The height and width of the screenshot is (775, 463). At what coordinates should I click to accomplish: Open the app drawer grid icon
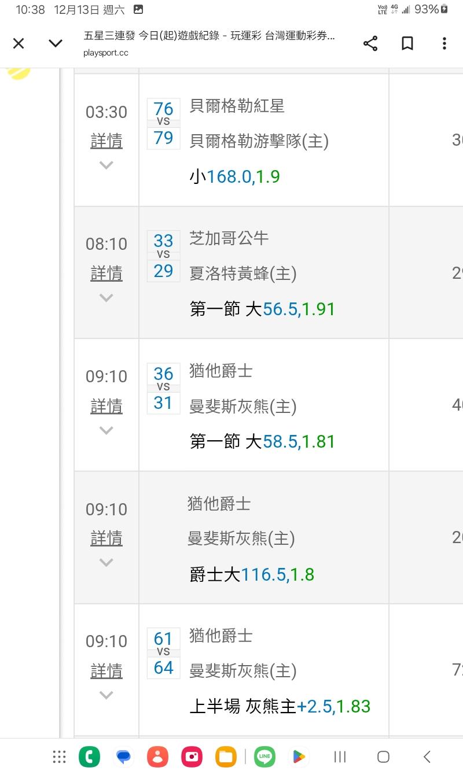[x=59, y=756]
